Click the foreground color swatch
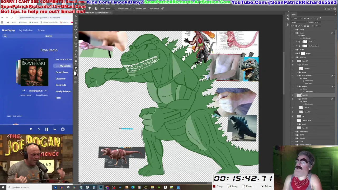This screenshot has height=190, width=338. tap(75, 74)
